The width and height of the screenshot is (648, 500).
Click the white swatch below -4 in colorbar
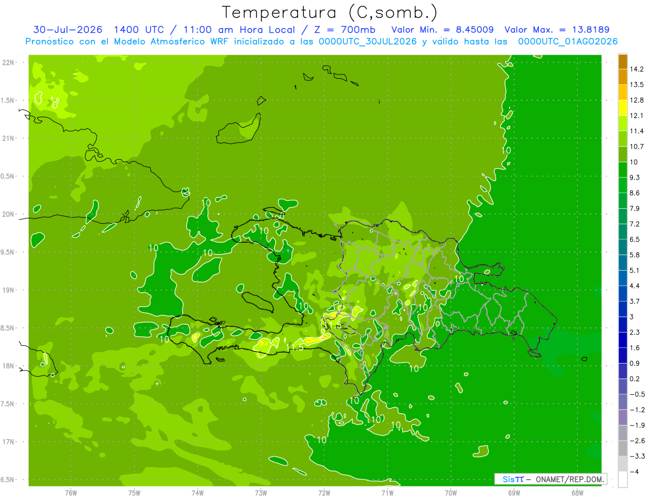(623, 480)
